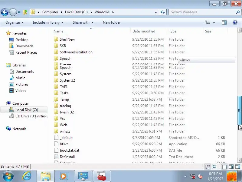The image size is (242, 182).
Task: Open the Organize menu
Action: pyautogui.click(x=15, y=22)
